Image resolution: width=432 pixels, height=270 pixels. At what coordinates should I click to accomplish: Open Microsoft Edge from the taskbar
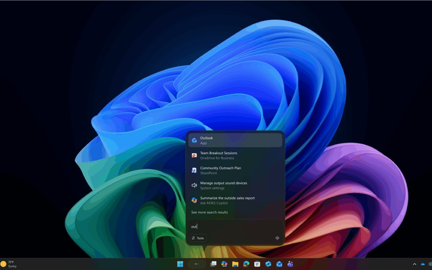coord(246,264)
